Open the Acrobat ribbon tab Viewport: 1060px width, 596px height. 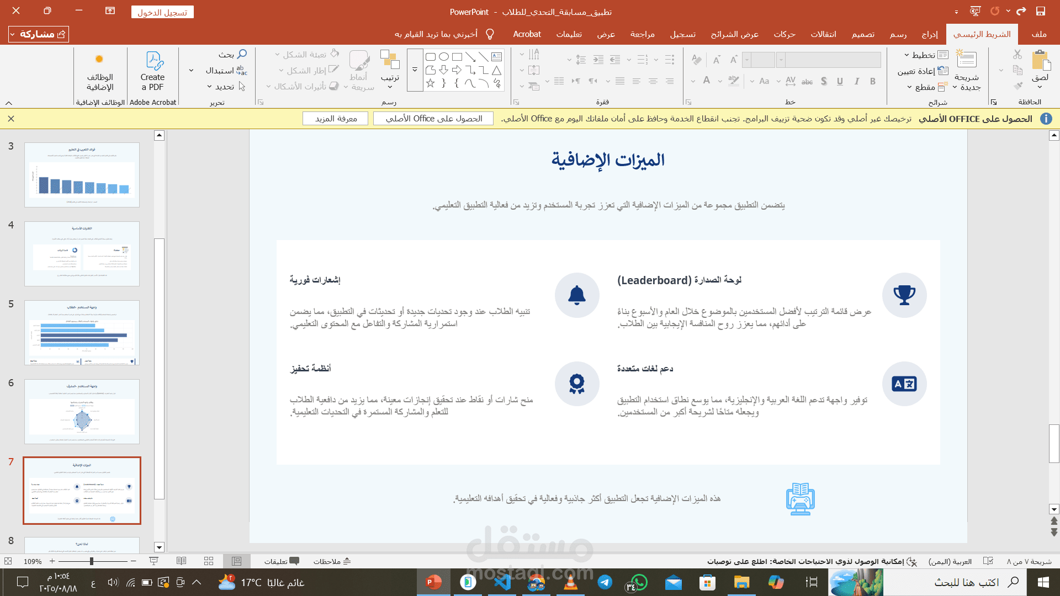(x=527, y=34)
